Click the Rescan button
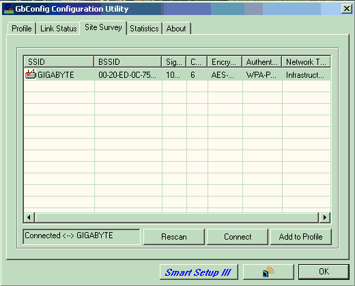This screenshot has width=355, height=286. point(174,237)
